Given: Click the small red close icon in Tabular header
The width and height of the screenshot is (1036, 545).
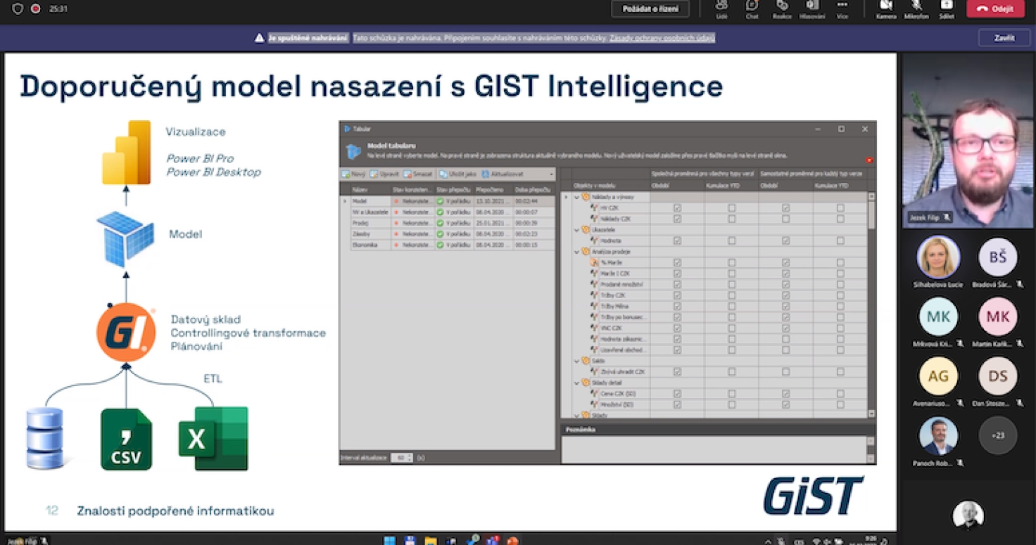Looking at the screenshot, I should pos(869,160).
